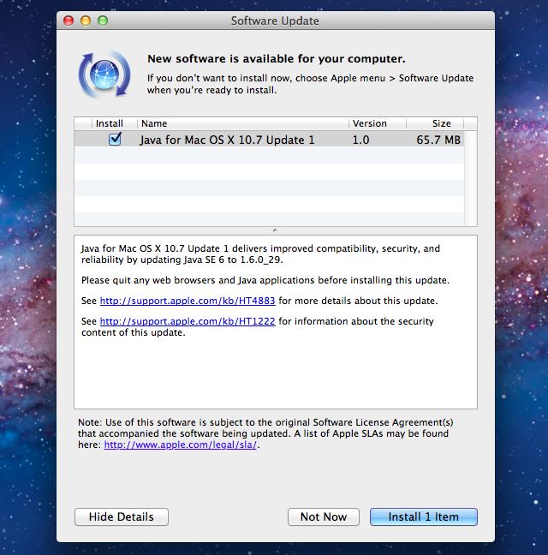Screen dimensions: 548x555
Task: Click the Software Update globe icon
Action: pos(104,74)
